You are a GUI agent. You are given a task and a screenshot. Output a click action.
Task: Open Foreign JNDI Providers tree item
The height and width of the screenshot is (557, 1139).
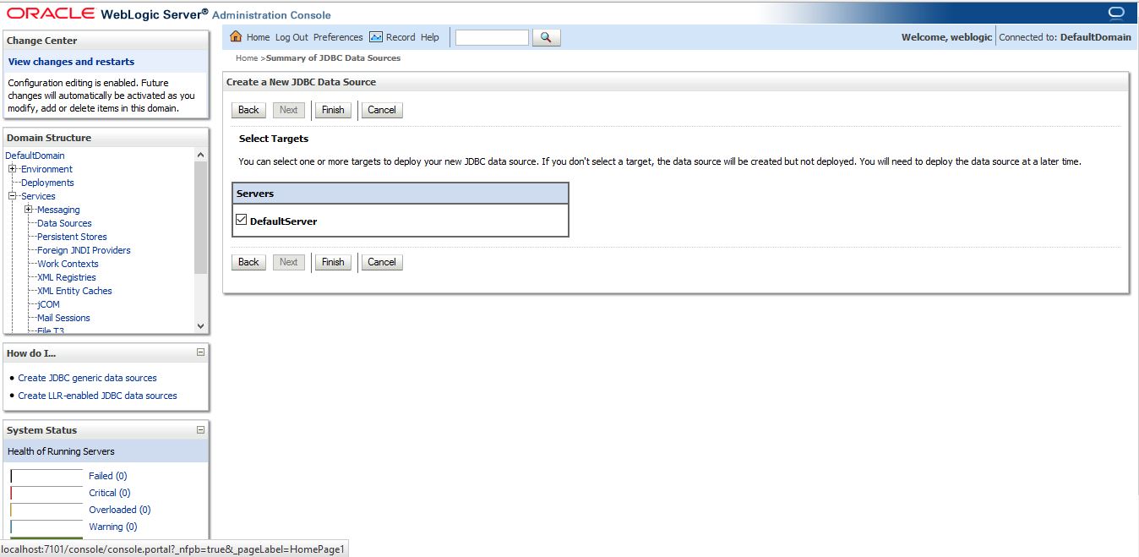[84, 250]
